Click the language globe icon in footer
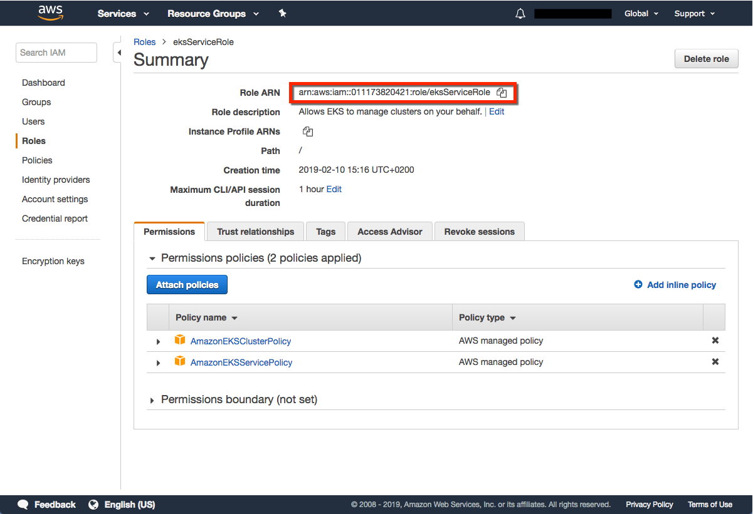Image resolution: width=753 pixels, height=514 pixels. [x=94, y=505]
